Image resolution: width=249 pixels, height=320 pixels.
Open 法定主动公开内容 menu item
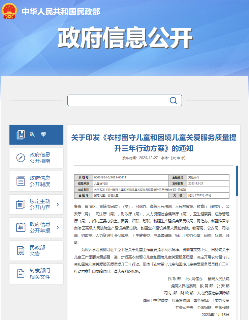[x=36, y=204]
